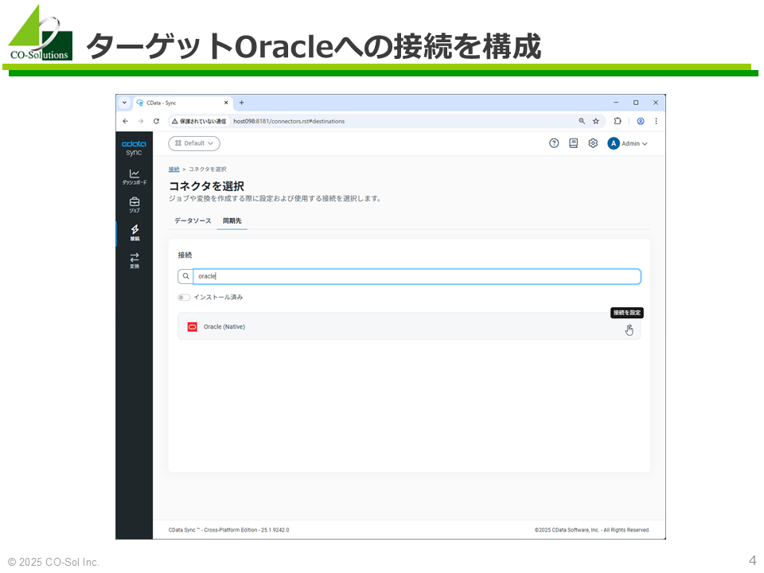Click the connector search field containing oracle
Viewport: 764px width, 573px height.
(416, 276)
